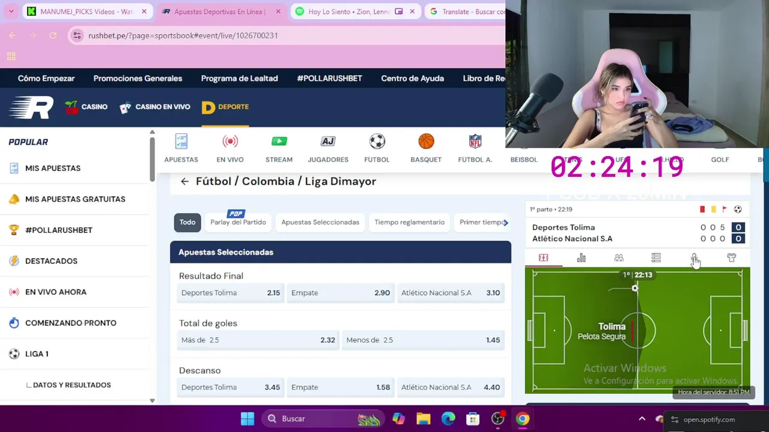Open Programa de Lealtad in top menu
The height and width of the screenshot is (432, 769).
(239, 79)
